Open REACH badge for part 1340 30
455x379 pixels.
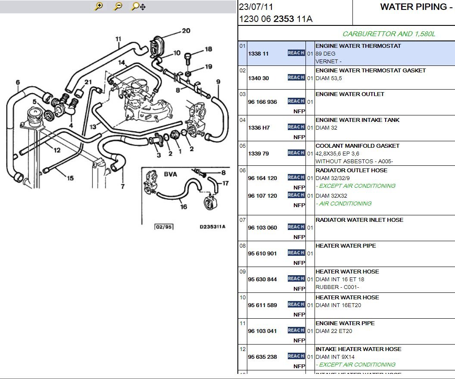[x=296, y=78]
